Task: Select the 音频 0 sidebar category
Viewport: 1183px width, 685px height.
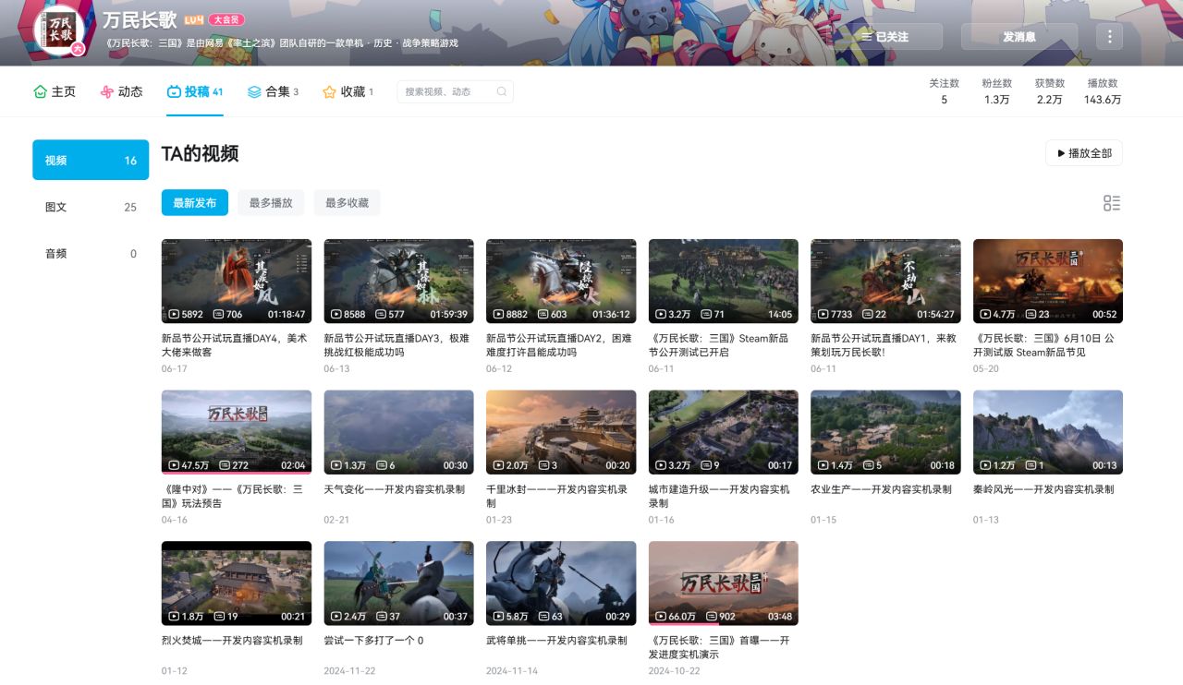Action: point(91,253)
